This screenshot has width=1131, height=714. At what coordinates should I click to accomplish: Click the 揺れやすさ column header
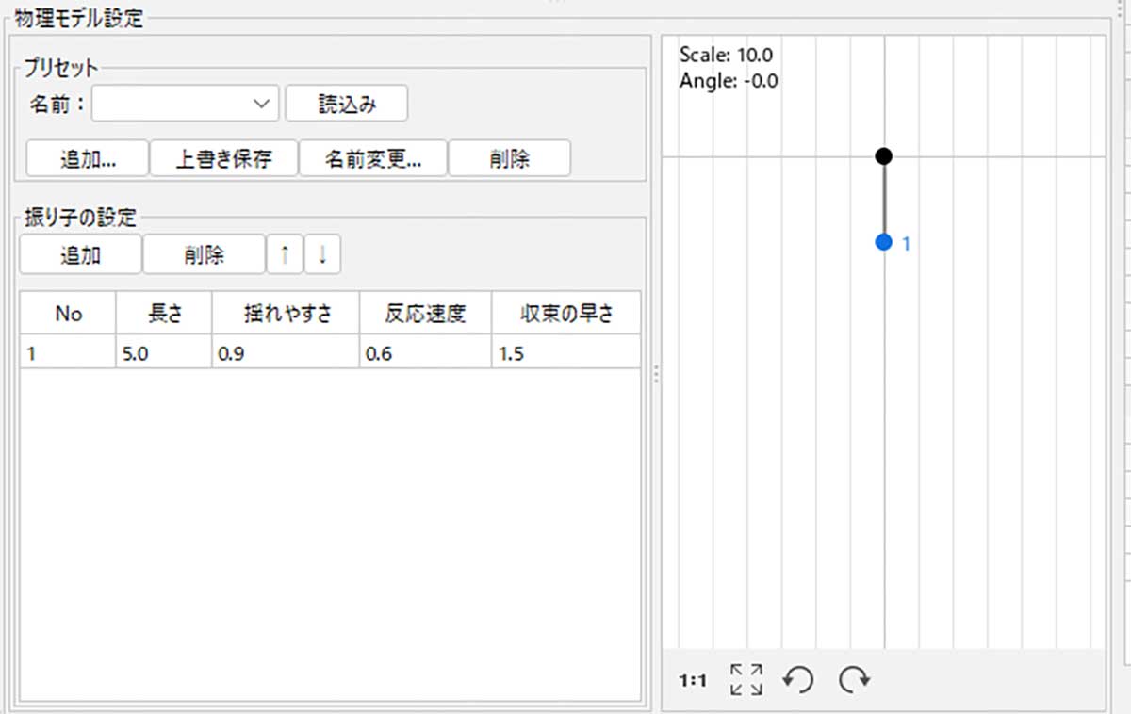(286, 314)
